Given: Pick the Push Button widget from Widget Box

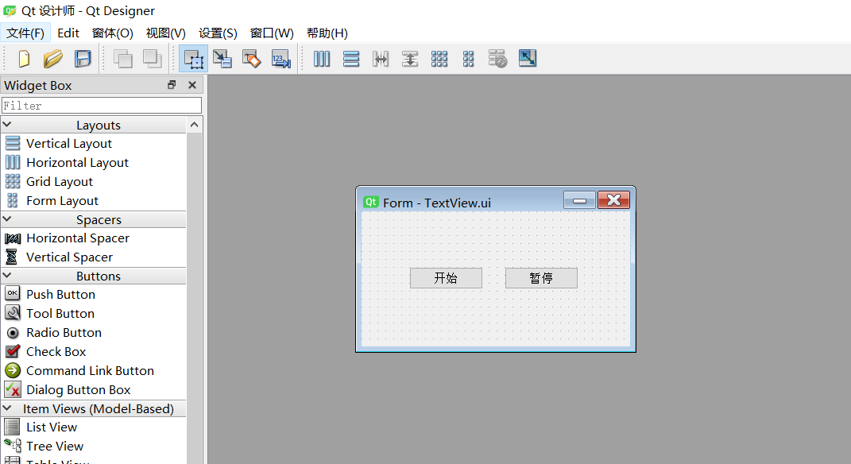Looking at the screenshot, I should point(60,294).
